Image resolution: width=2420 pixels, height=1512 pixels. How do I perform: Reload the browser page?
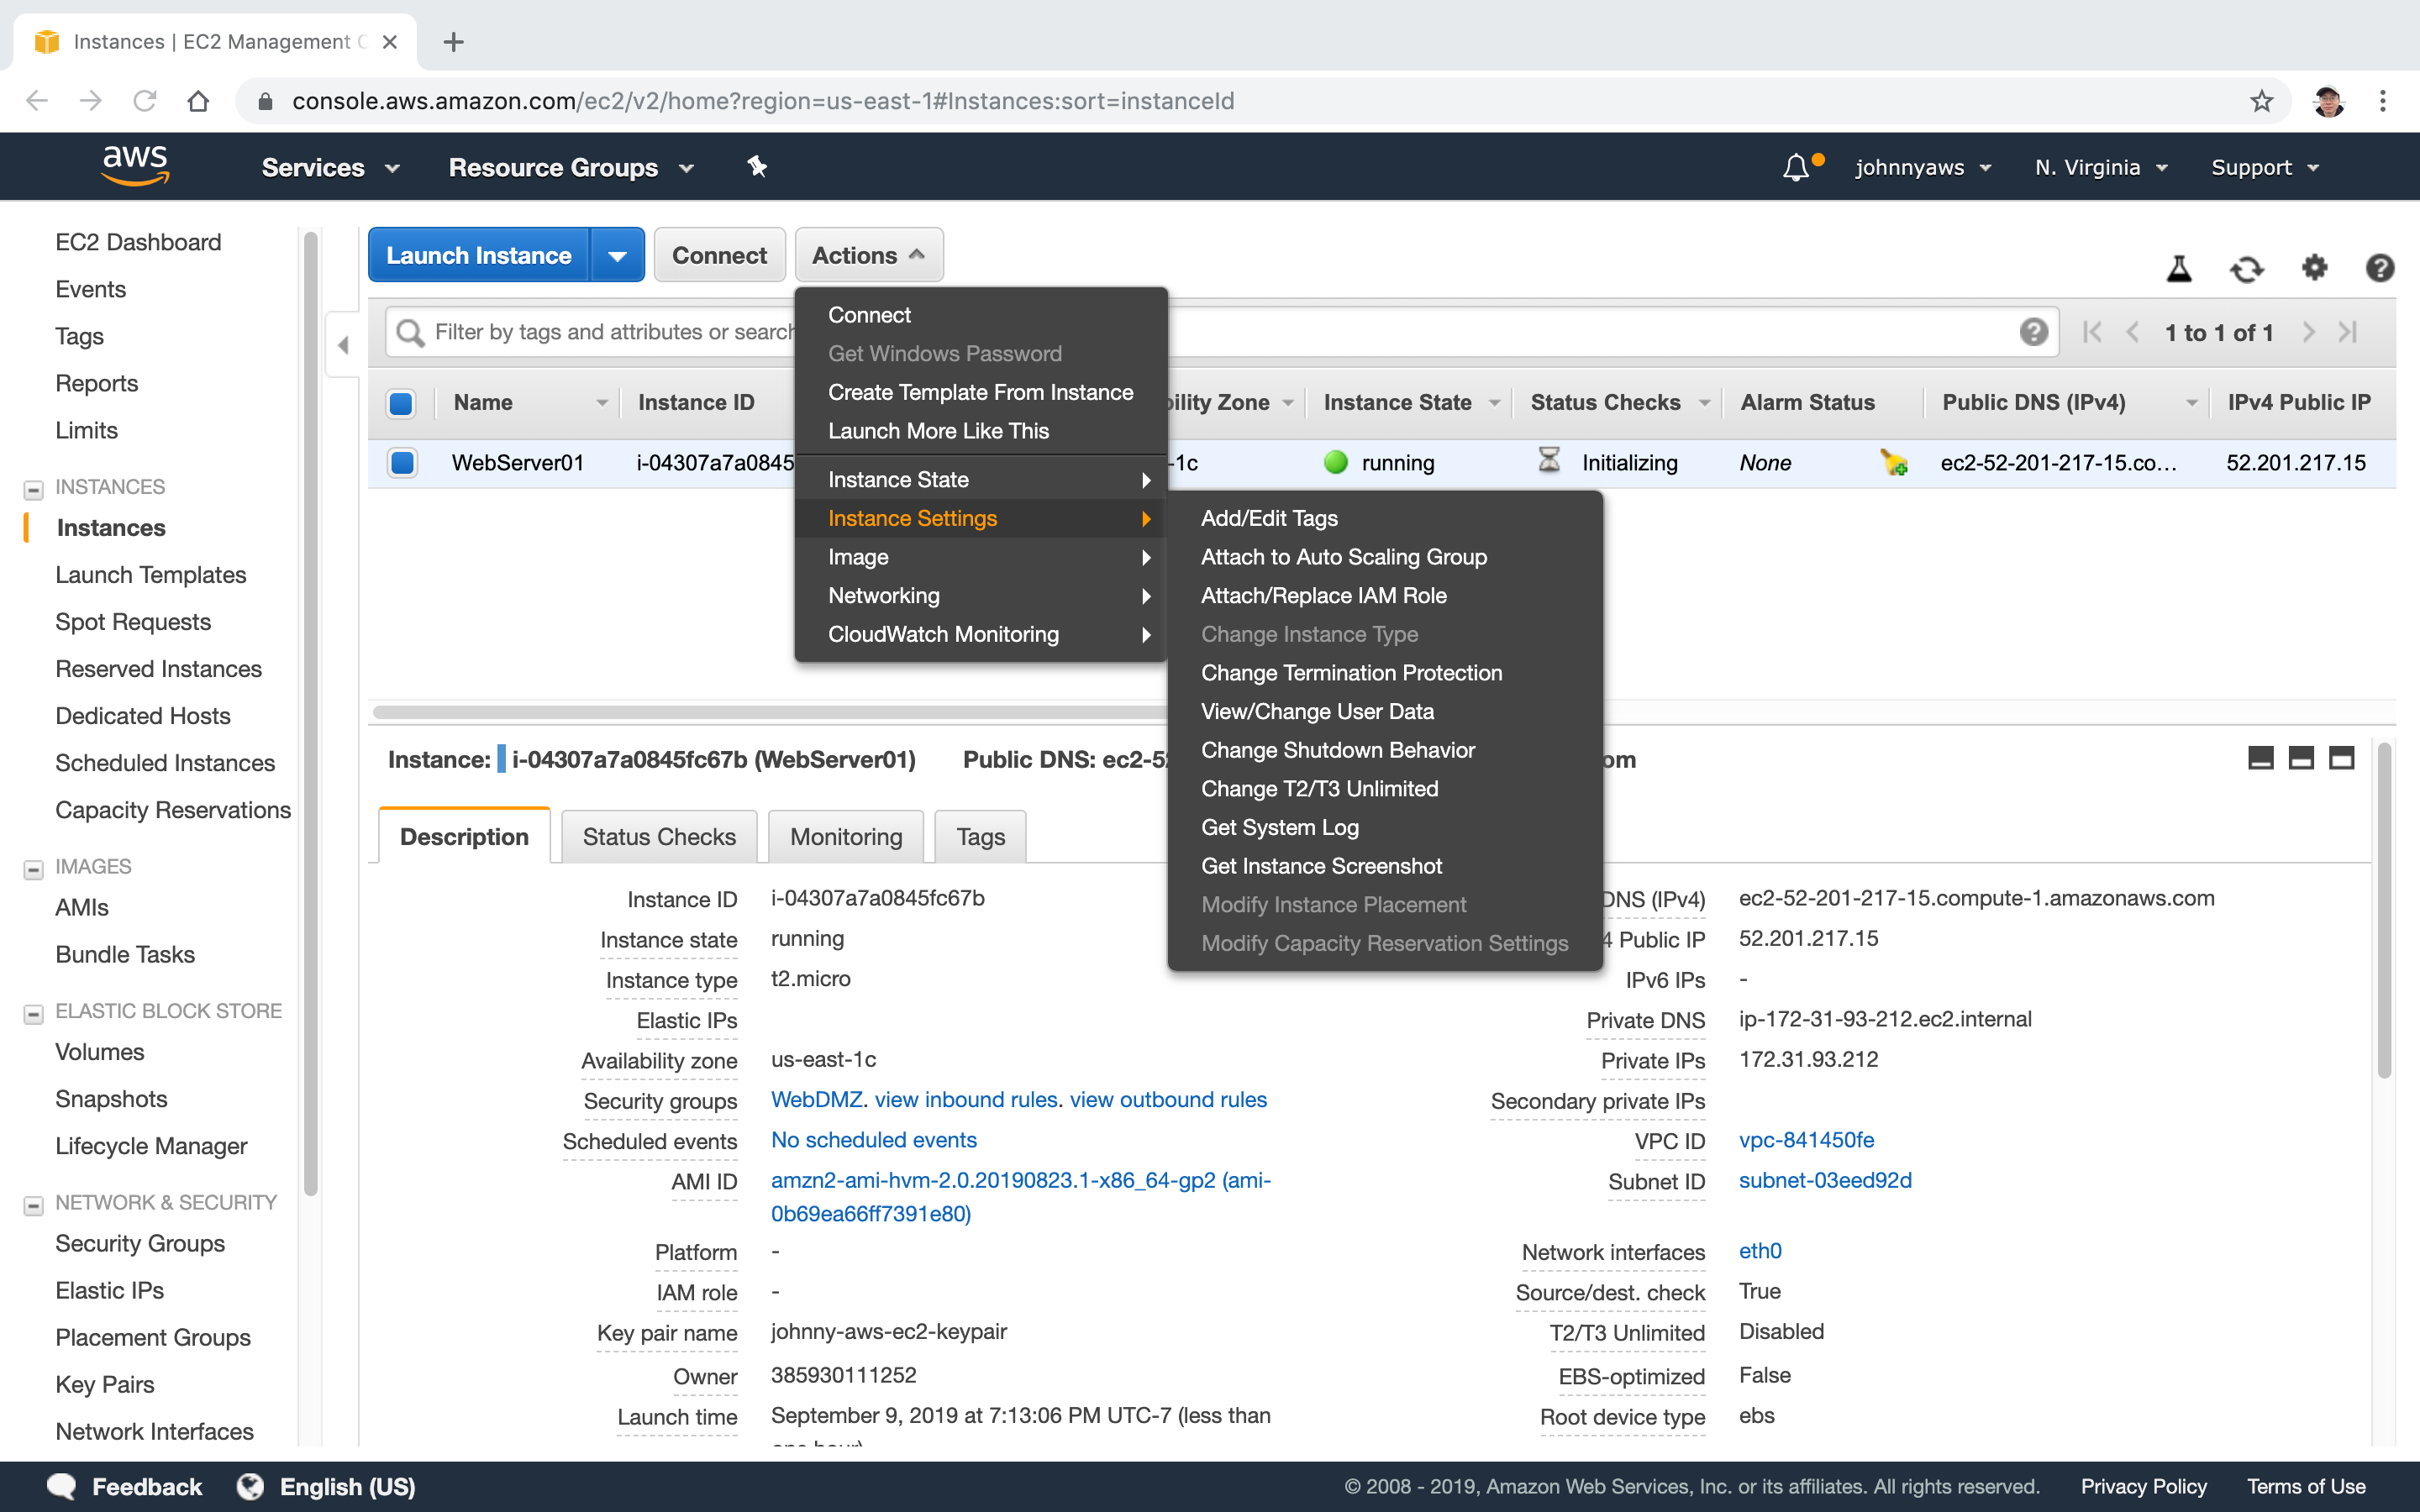pyautogui.click(x=145, y=101)
